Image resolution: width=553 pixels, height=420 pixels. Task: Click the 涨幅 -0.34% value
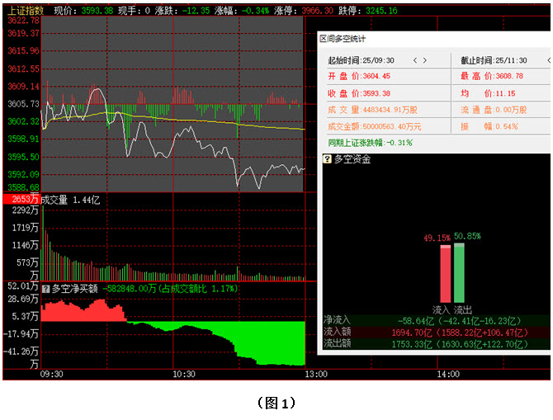tap(255, 11)
